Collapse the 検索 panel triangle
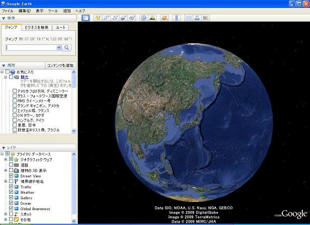The width and height of the screenshot is (310, 225). click(4, 18)
